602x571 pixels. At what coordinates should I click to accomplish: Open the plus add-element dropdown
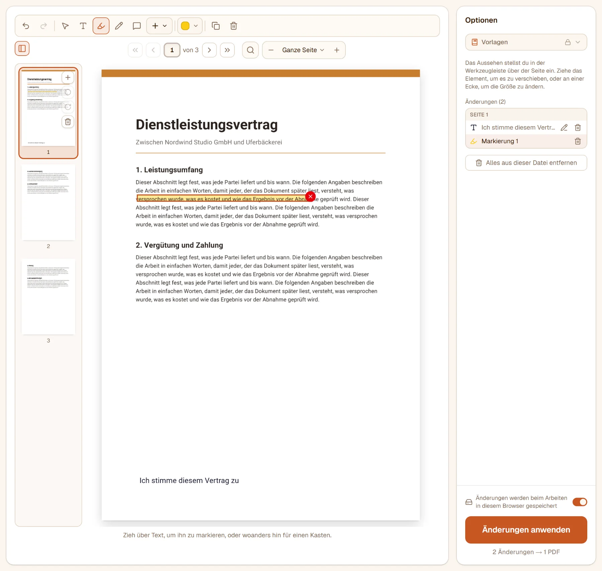tap(160, 26)
